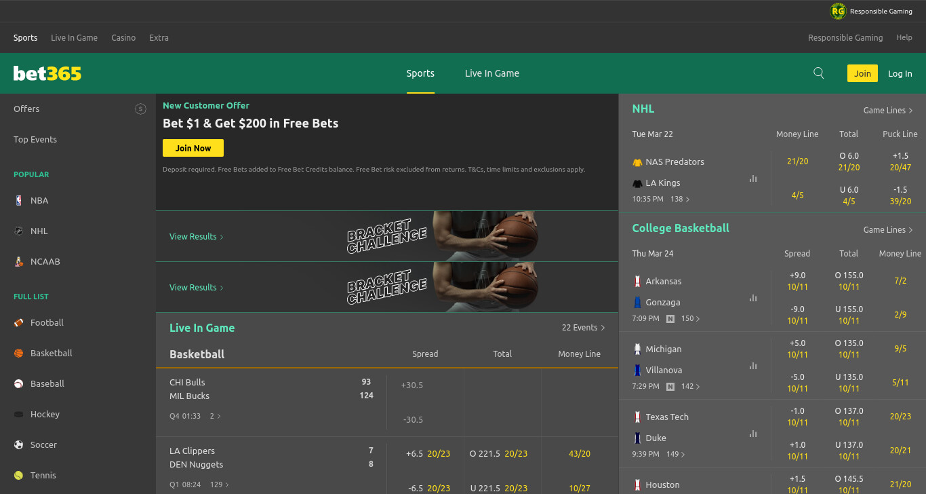Click the CHI Bulls team name
The width and height of the screenshot is (926, 494).
pos(187,383)
